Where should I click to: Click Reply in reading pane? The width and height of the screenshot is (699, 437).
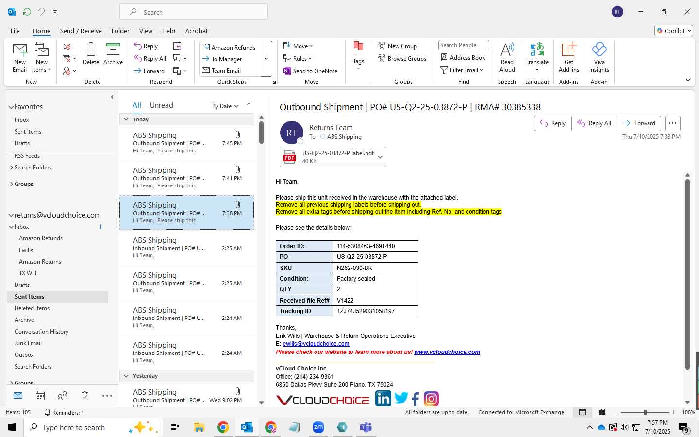[553, 123]
